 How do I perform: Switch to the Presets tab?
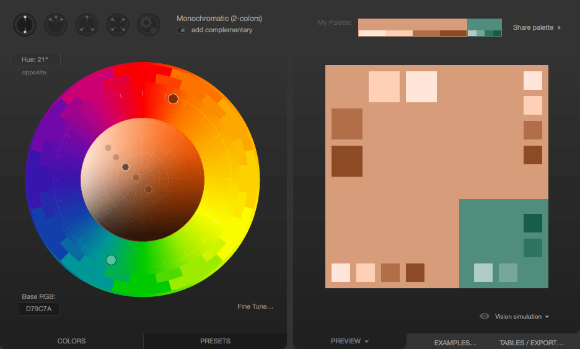click(x=215, y=341)
